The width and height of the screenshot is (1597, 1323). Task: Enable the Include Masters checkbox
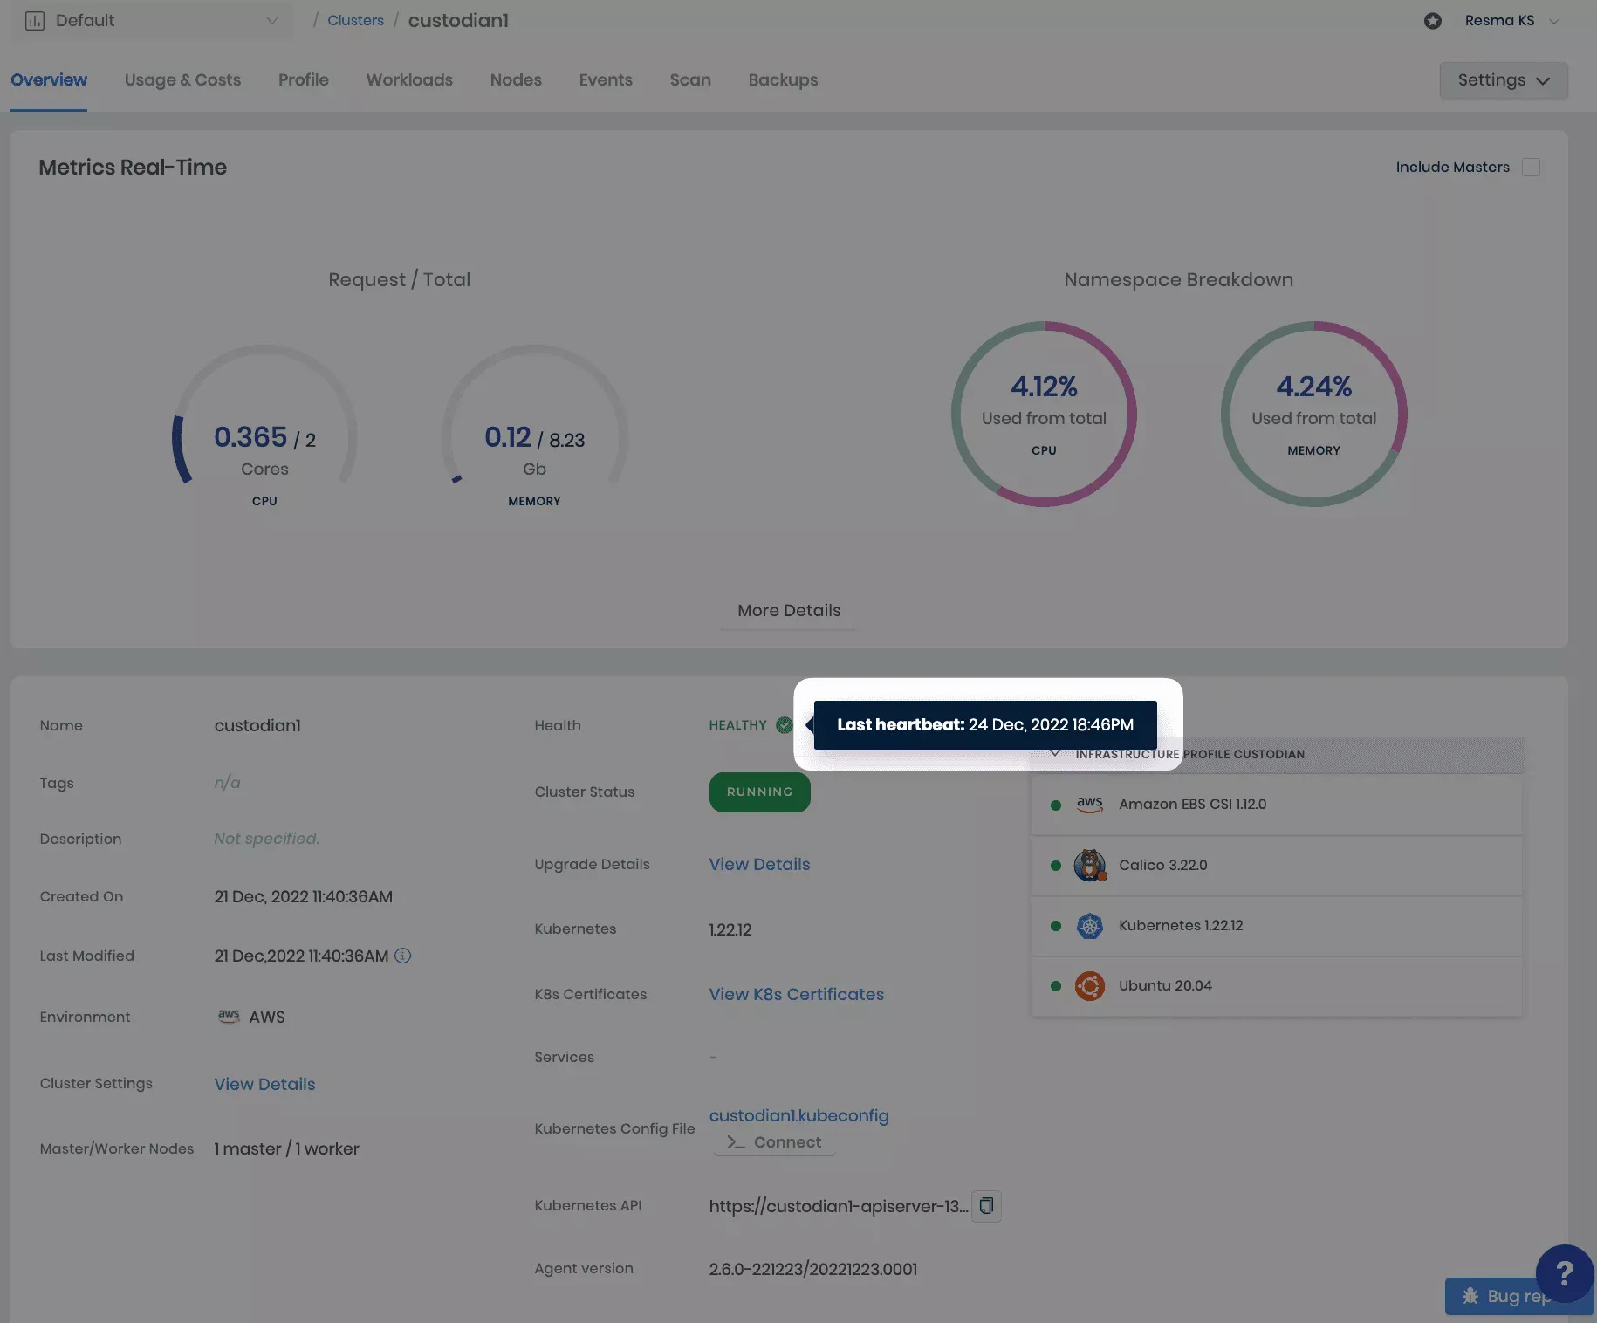[x=1531, y=168]
